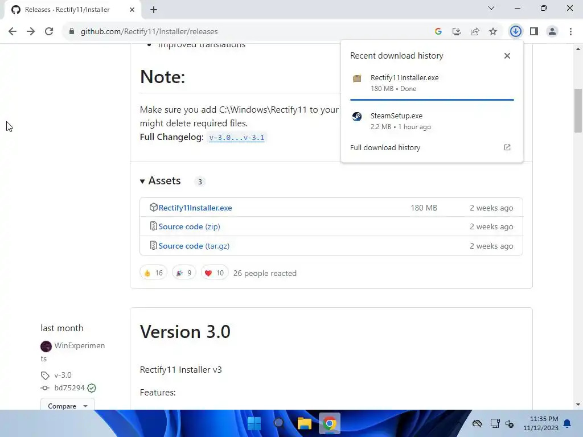This screenshot has width=583, height=437.
Task: Go back to the previous page
Action: (13, 32)
